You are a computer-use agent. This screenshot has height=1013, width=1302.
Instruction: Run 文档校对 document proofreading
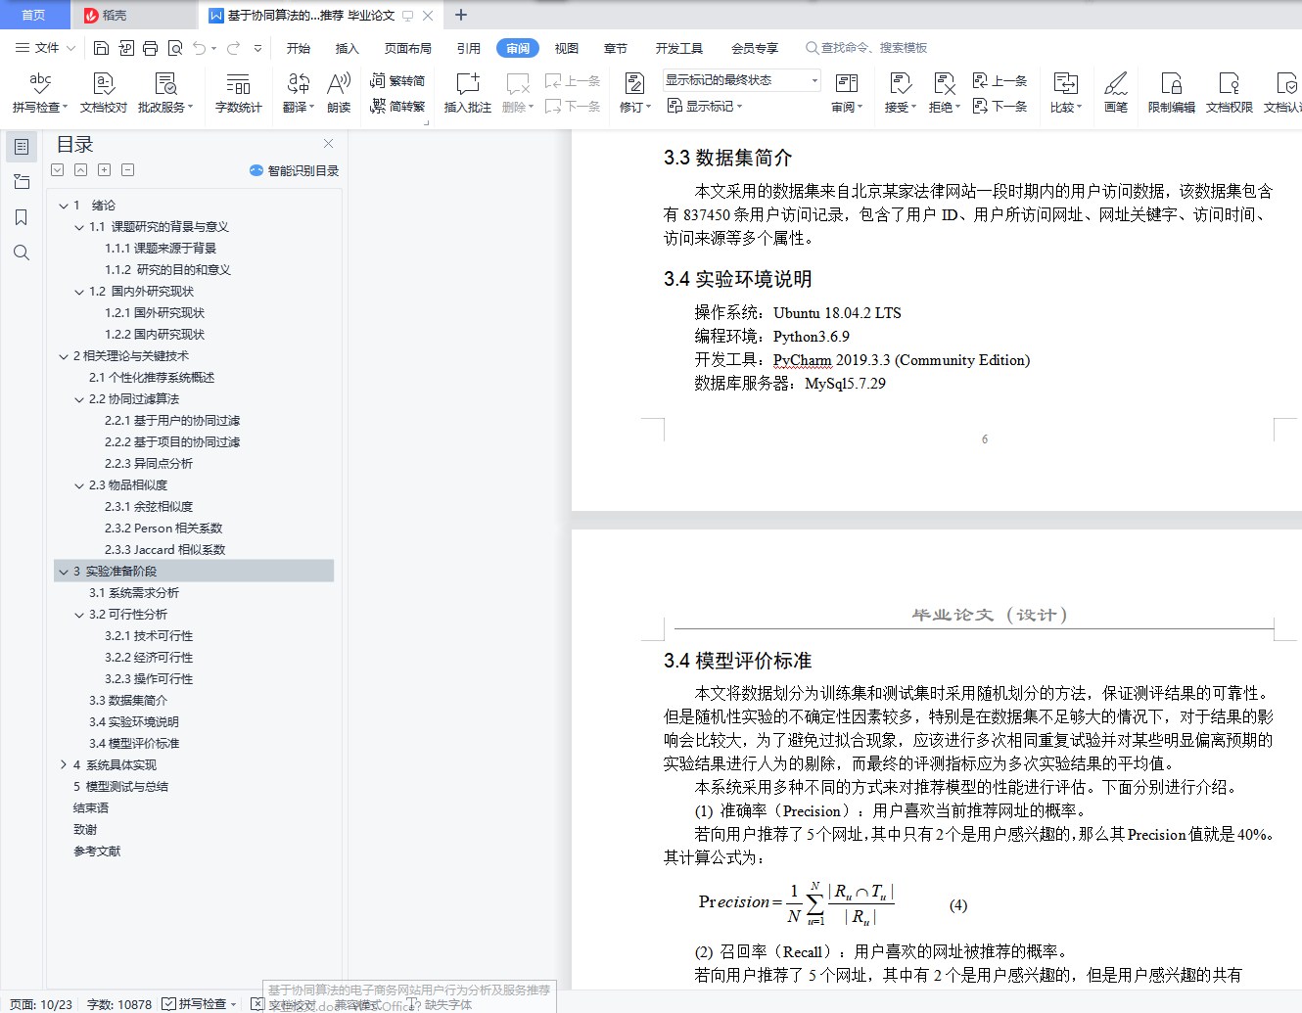click(x=104, y=93)
